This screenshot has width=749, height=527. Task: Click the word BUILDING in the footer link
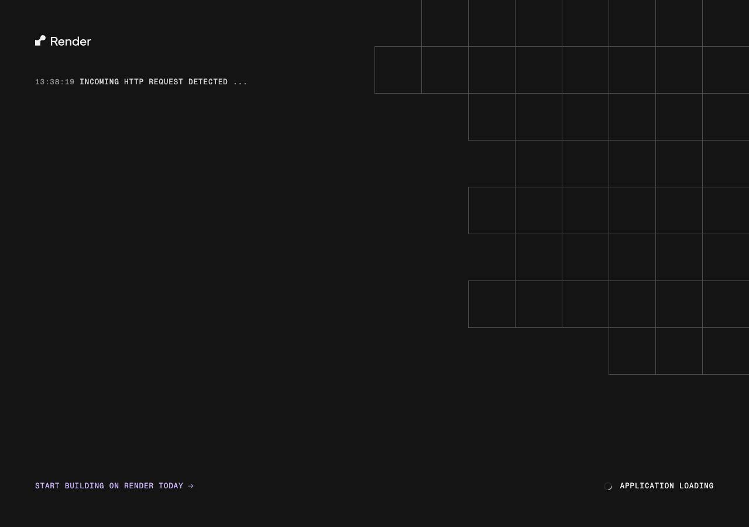click(x=85, y=486)
